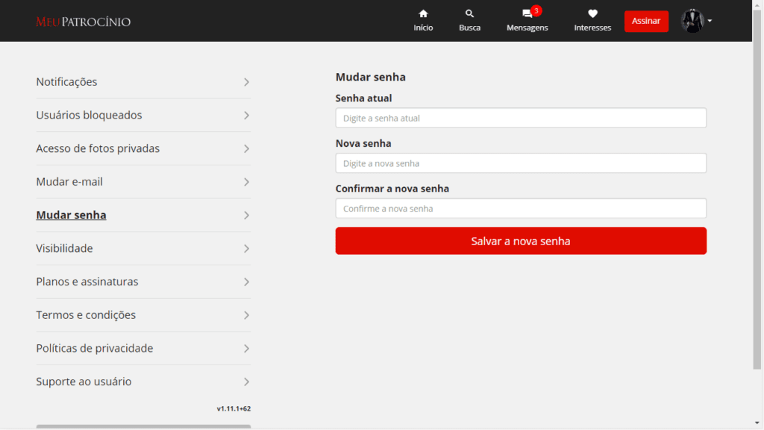764x430 pixels.
Task: Click chevron next to Mudar senha
Action: [246, 215]
